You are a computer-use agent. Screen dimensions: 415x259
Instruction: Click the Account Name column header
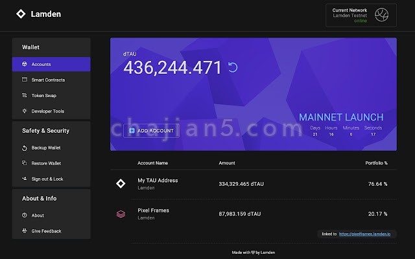point(153,163)
